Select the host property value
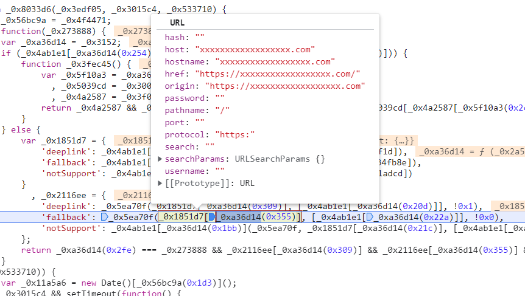This screenshot has width=525, height=296. point(255,49)
